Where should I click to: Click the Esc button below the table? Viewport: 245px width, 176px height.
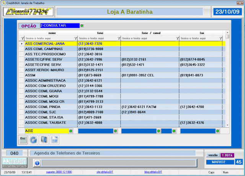(x=23, y=139)
